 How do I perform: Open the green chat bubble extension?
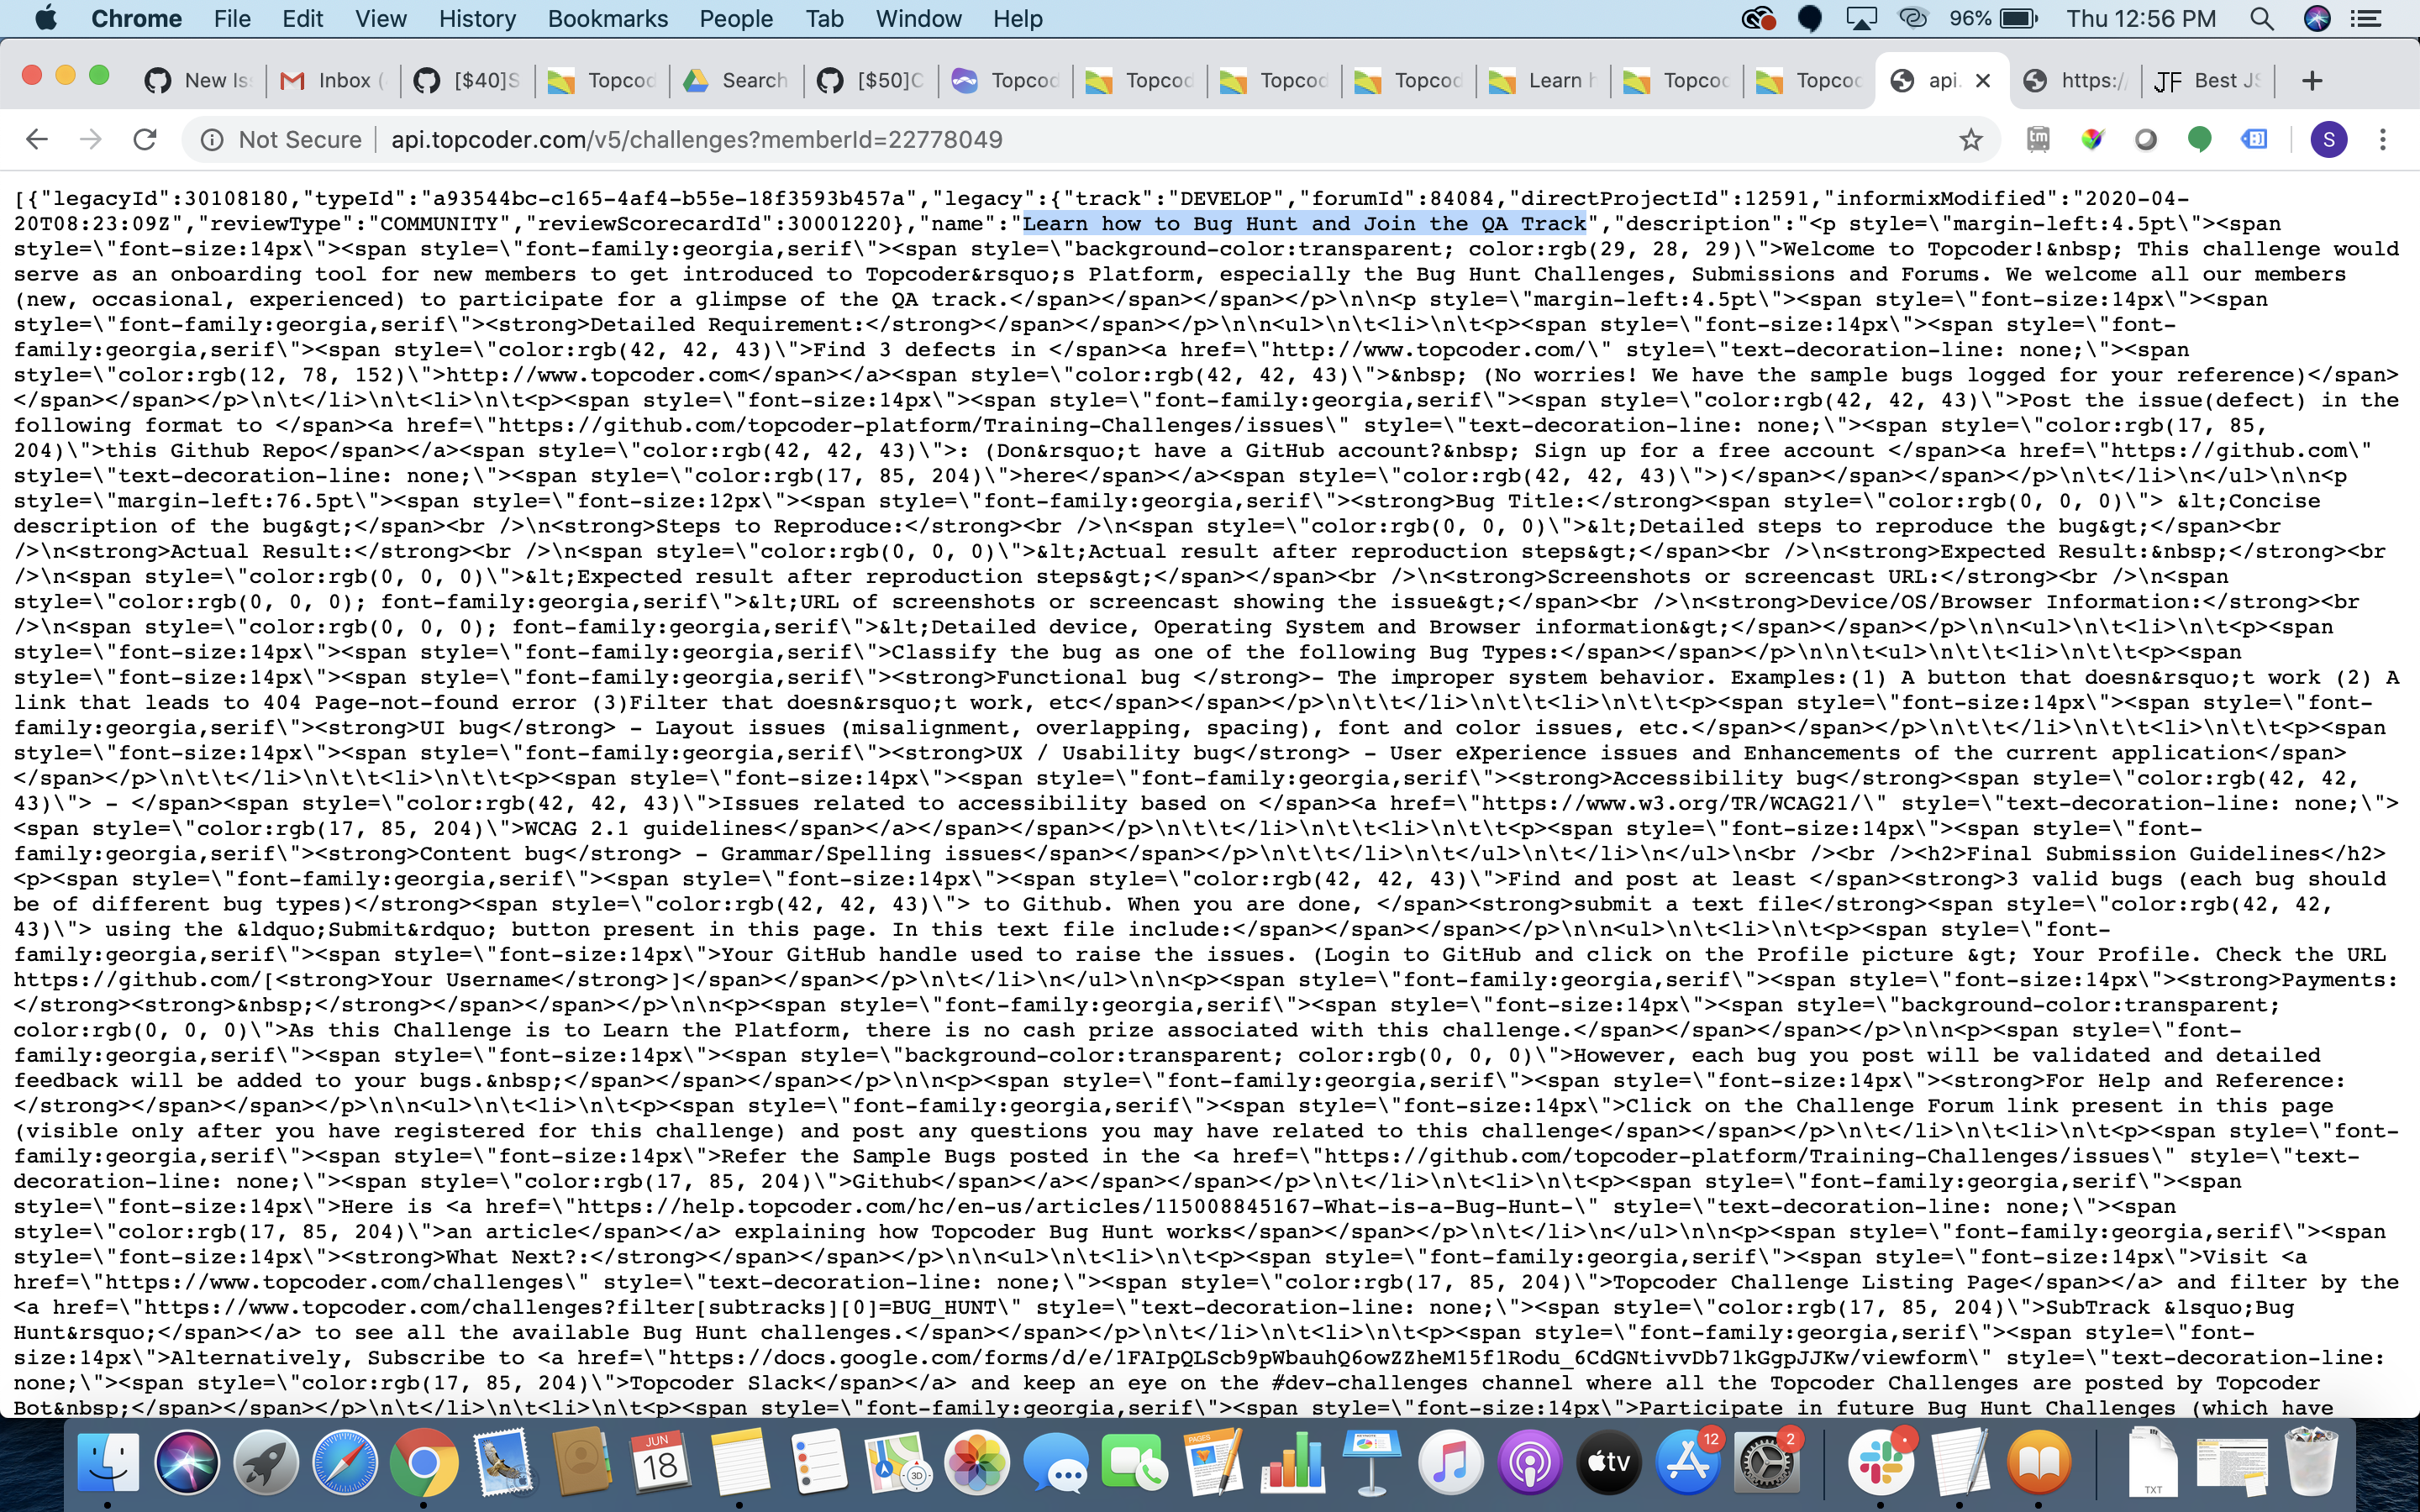tap(2199, 140)
